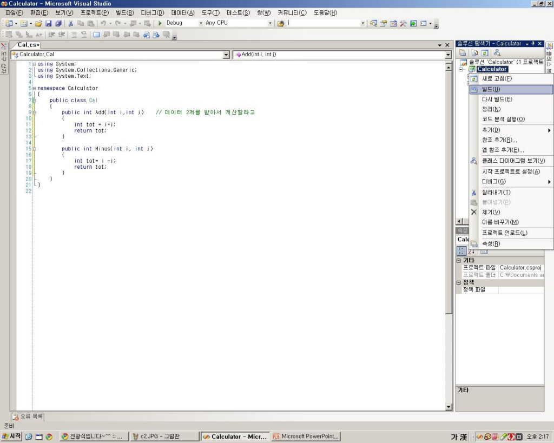Open the Debug configuration dropdown

(201, 23)
